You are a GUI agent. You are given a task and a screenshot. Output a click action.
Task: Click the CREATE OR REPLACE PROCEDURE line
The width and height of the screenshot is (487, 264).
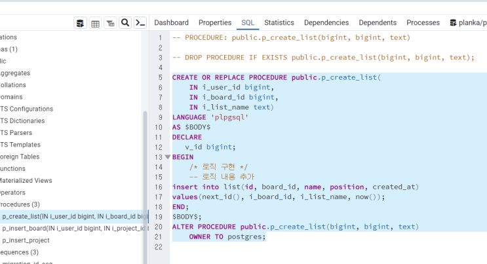[277, 77]
